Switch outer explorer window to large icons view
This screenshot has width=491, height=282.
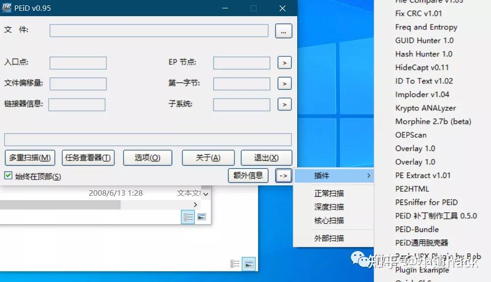[249, 264]
